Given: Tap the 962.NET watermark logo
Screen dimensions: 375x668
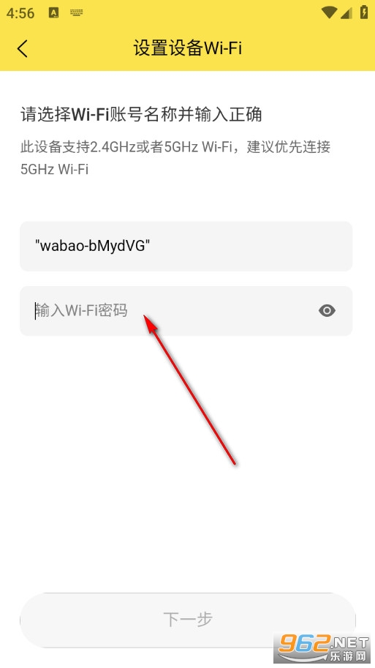Looking at the screenshot, I should tap(324, 642).
